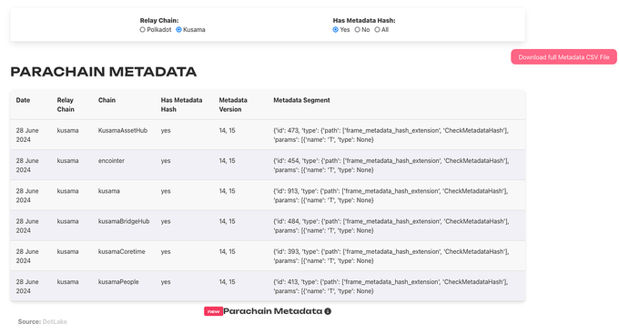Choose All for Has Metadata Hash
The height and width of the screenshot is (334, 619).
point(377,30)
